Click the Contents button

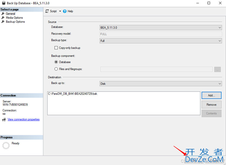click(x=211, y=113)
